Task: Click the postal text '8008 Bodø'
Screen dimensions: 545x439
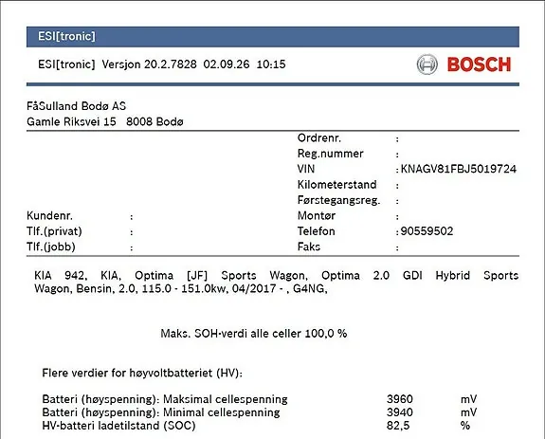Action: 154,121
